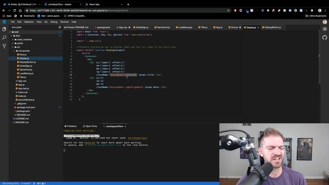Open the Help menu
Screen dimensions: 329x185
(x=74, y=22)
